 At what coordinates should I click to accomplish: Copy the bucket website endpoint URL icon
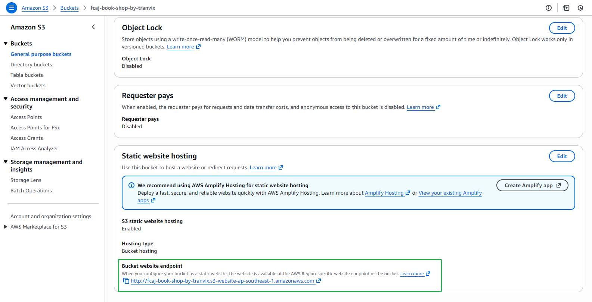pyautogui.click(x=126, y=281)
